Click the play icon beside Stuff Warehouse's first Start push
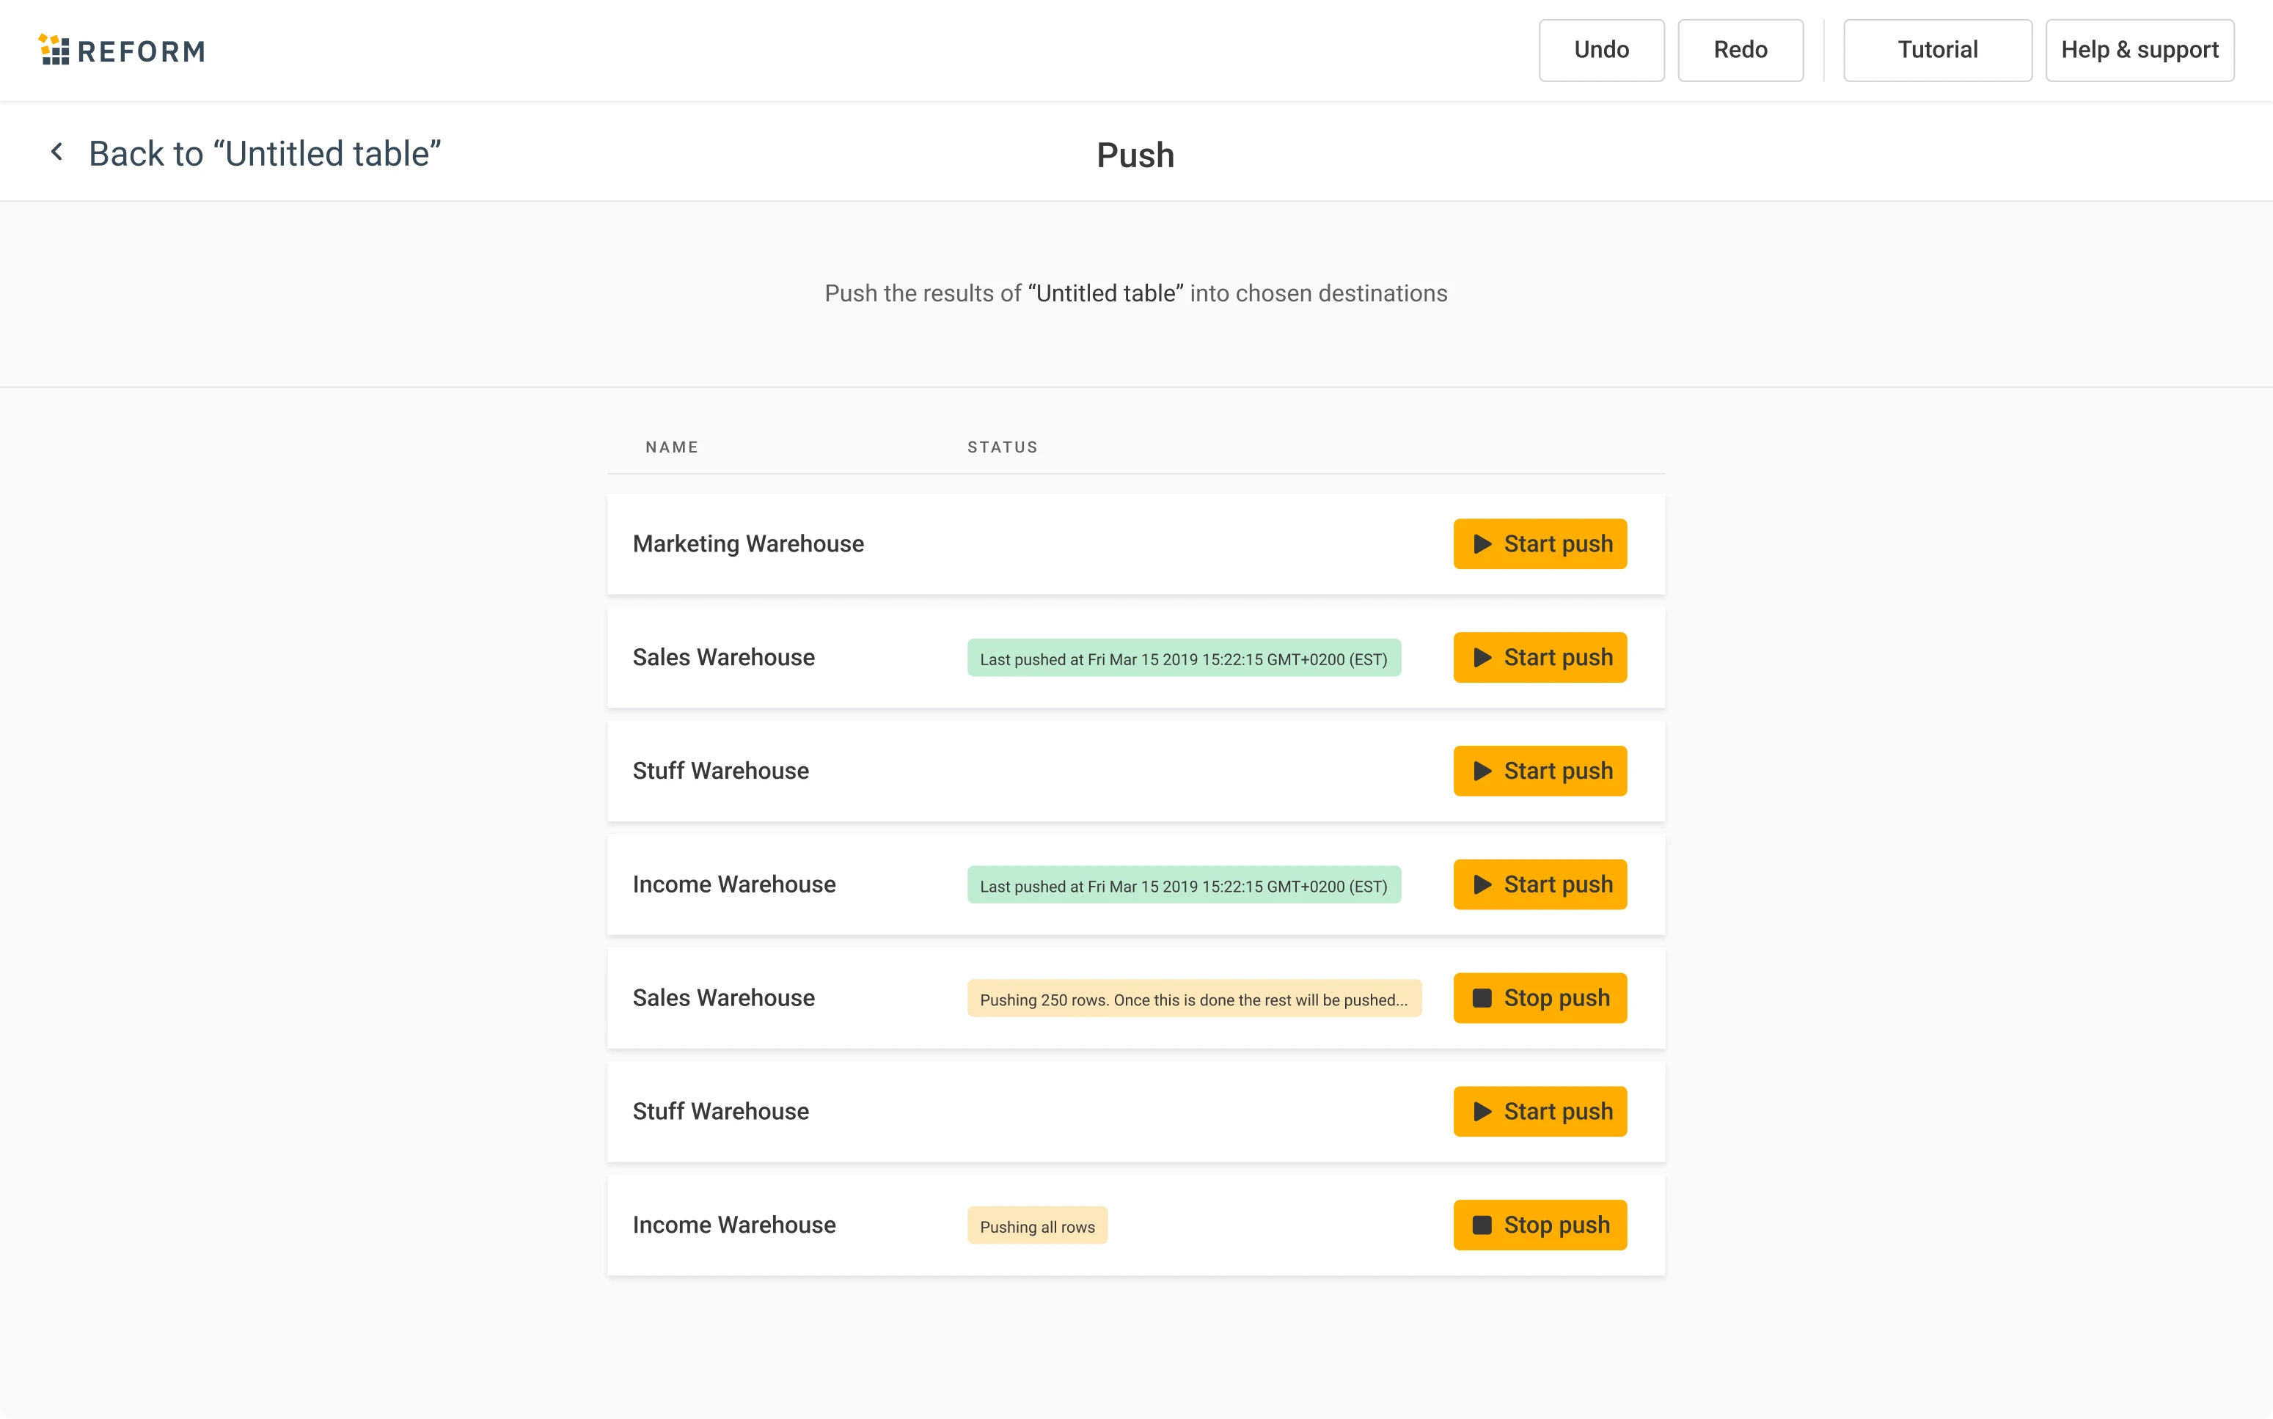 click(1483, 771)
